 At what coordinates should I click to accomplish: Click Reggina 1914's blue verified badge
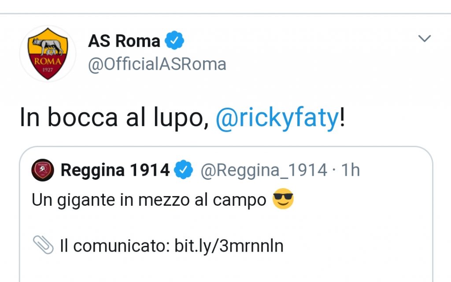184,170
